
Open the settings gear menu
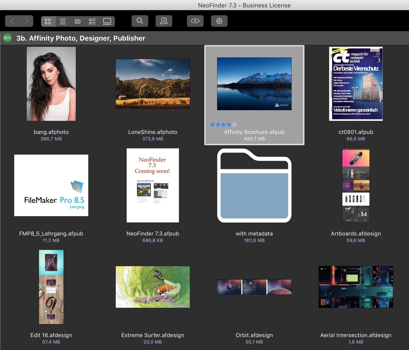[219, 21]
